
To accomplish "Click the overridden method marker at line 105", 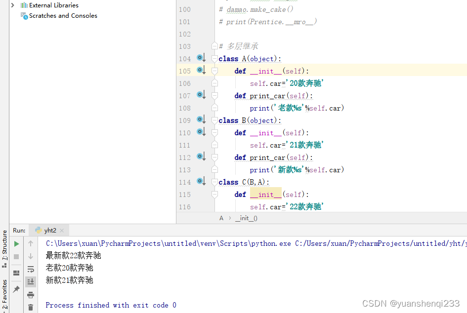I will click(x=201, y=71).
